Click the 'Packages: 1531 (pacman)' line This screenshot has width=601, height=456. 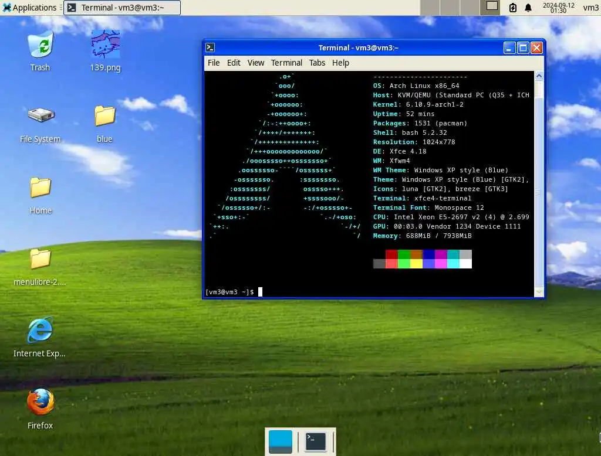(420, 123)
